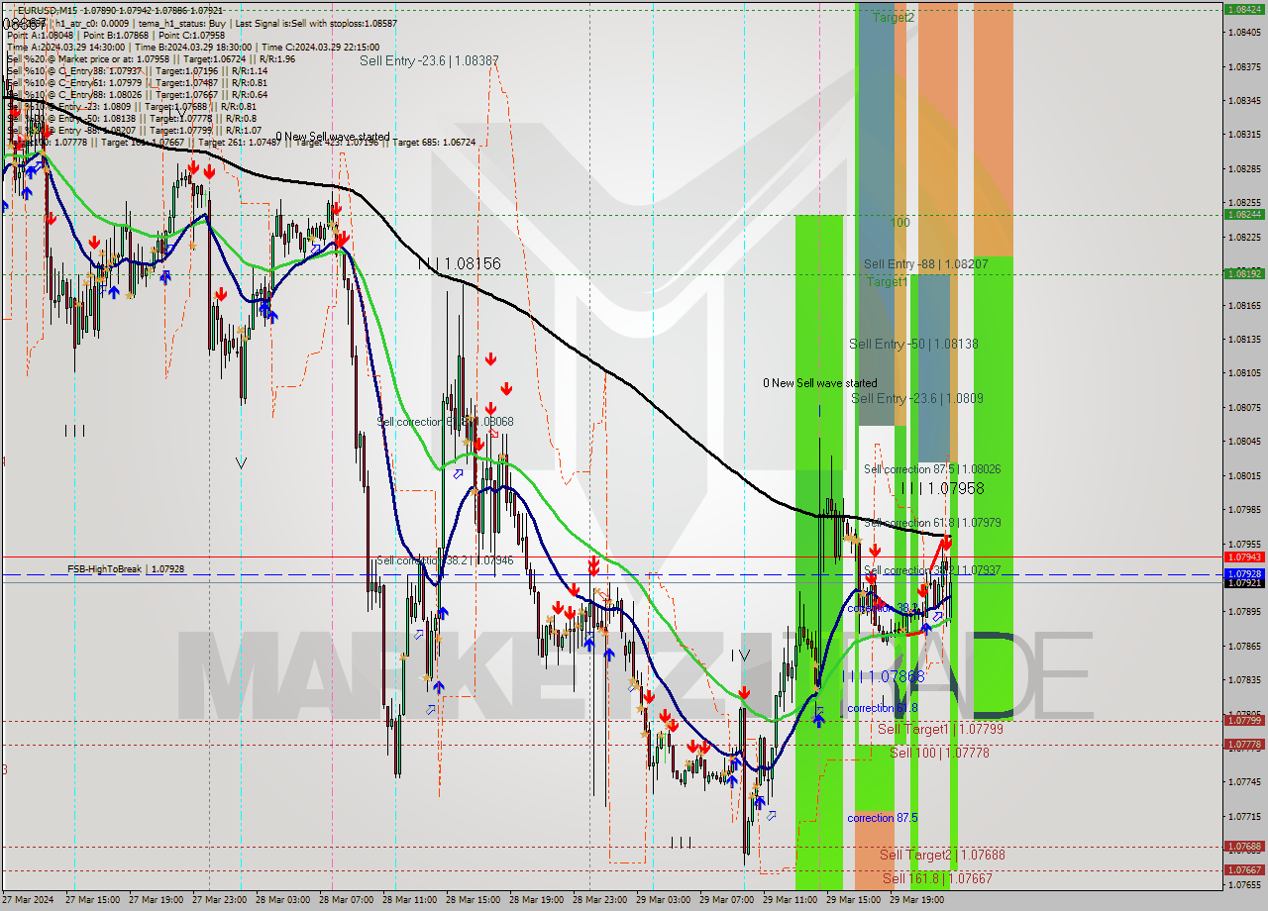Screen dimensions: 1268x911
Task: Click 'Sell correction 38.2 | 1.07946' label
Action: (x=445, y=560)
